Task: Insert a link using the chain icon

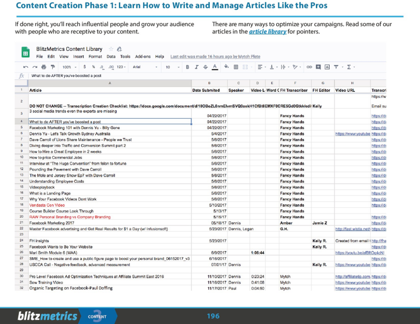Action: (x=309, y=67)
